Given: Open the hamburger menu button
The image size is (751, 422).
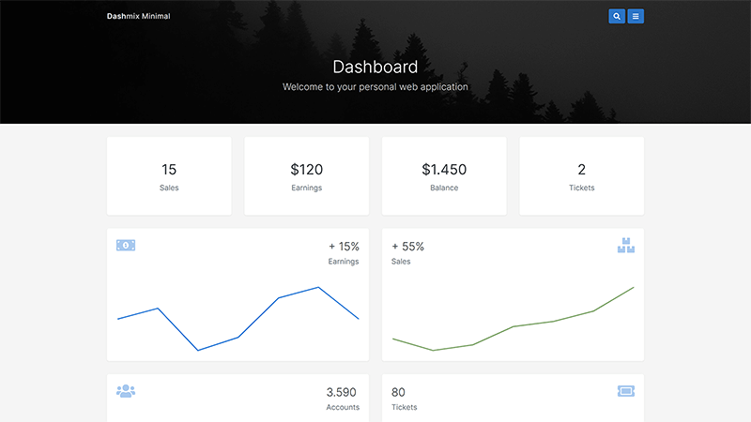Looking at the screenshot, I should 636,16.
